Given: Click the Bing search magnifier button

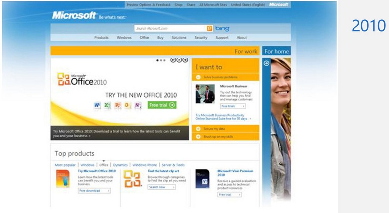Looking at the screenshot, I should coord(210,28).
